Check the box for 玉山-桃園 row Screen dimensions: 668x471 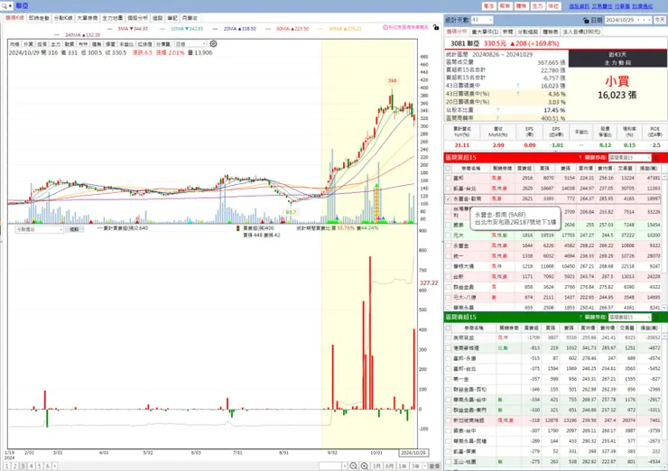[x=448, y=462]
